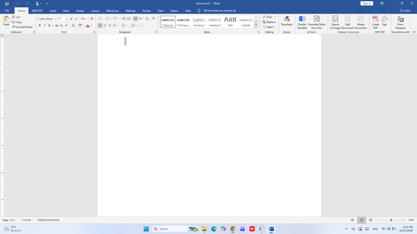Open the font size dropdown
Viewport: 417px width, 234px height.
point(67,19)
